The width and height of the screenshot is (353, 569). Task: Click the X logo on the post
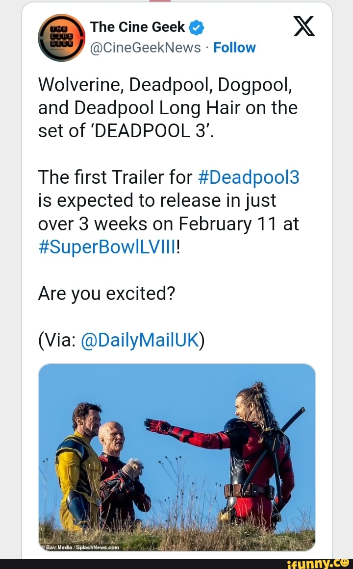[x=303, y=27]
